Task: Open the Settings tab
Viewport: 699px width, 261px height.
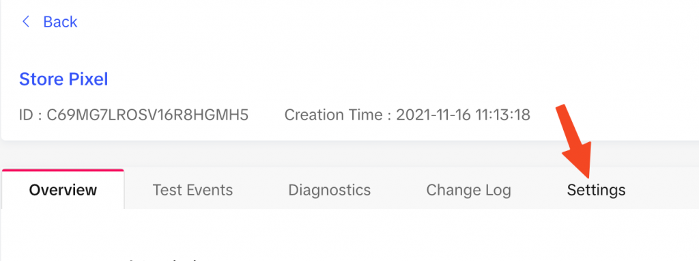Action: [x=596, y=190]
